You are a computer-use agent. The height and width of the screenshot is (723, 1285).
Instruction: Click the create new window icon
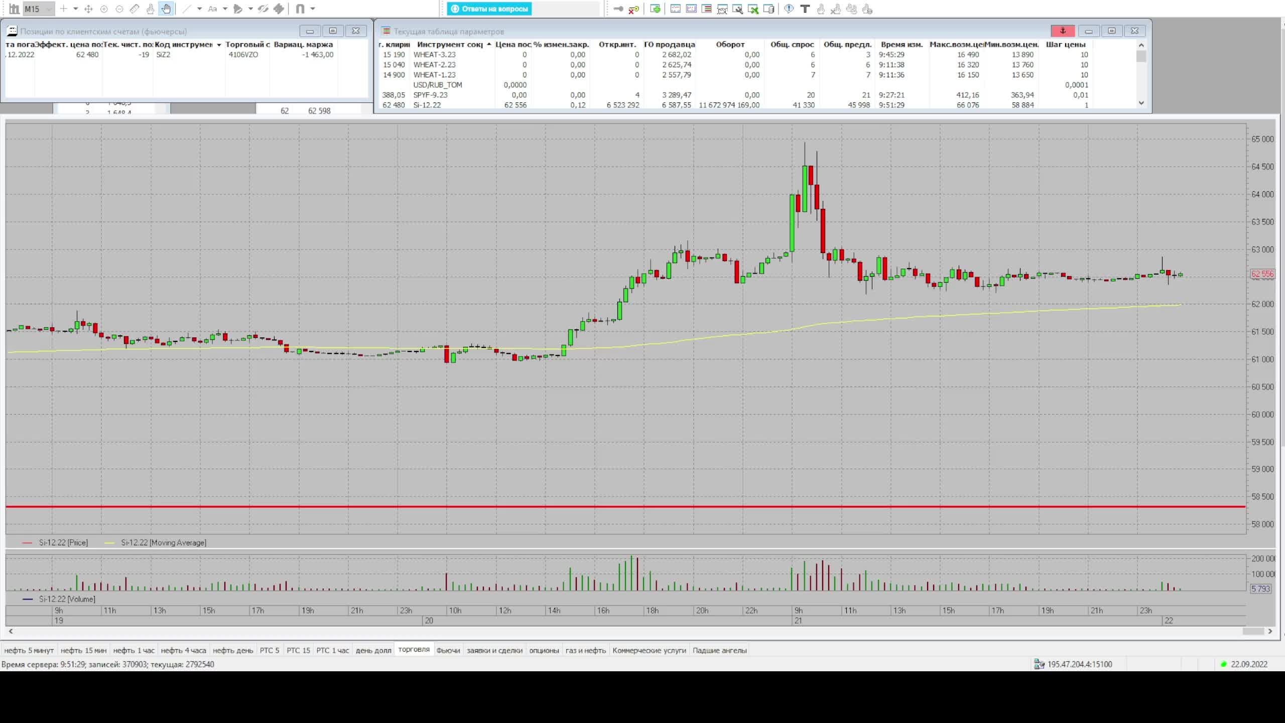[655, 9]
